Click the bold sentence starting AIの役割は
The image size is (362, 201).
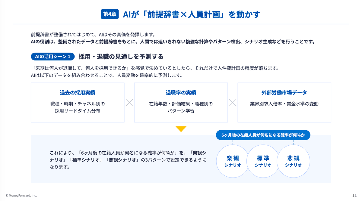tap(173, 42)
